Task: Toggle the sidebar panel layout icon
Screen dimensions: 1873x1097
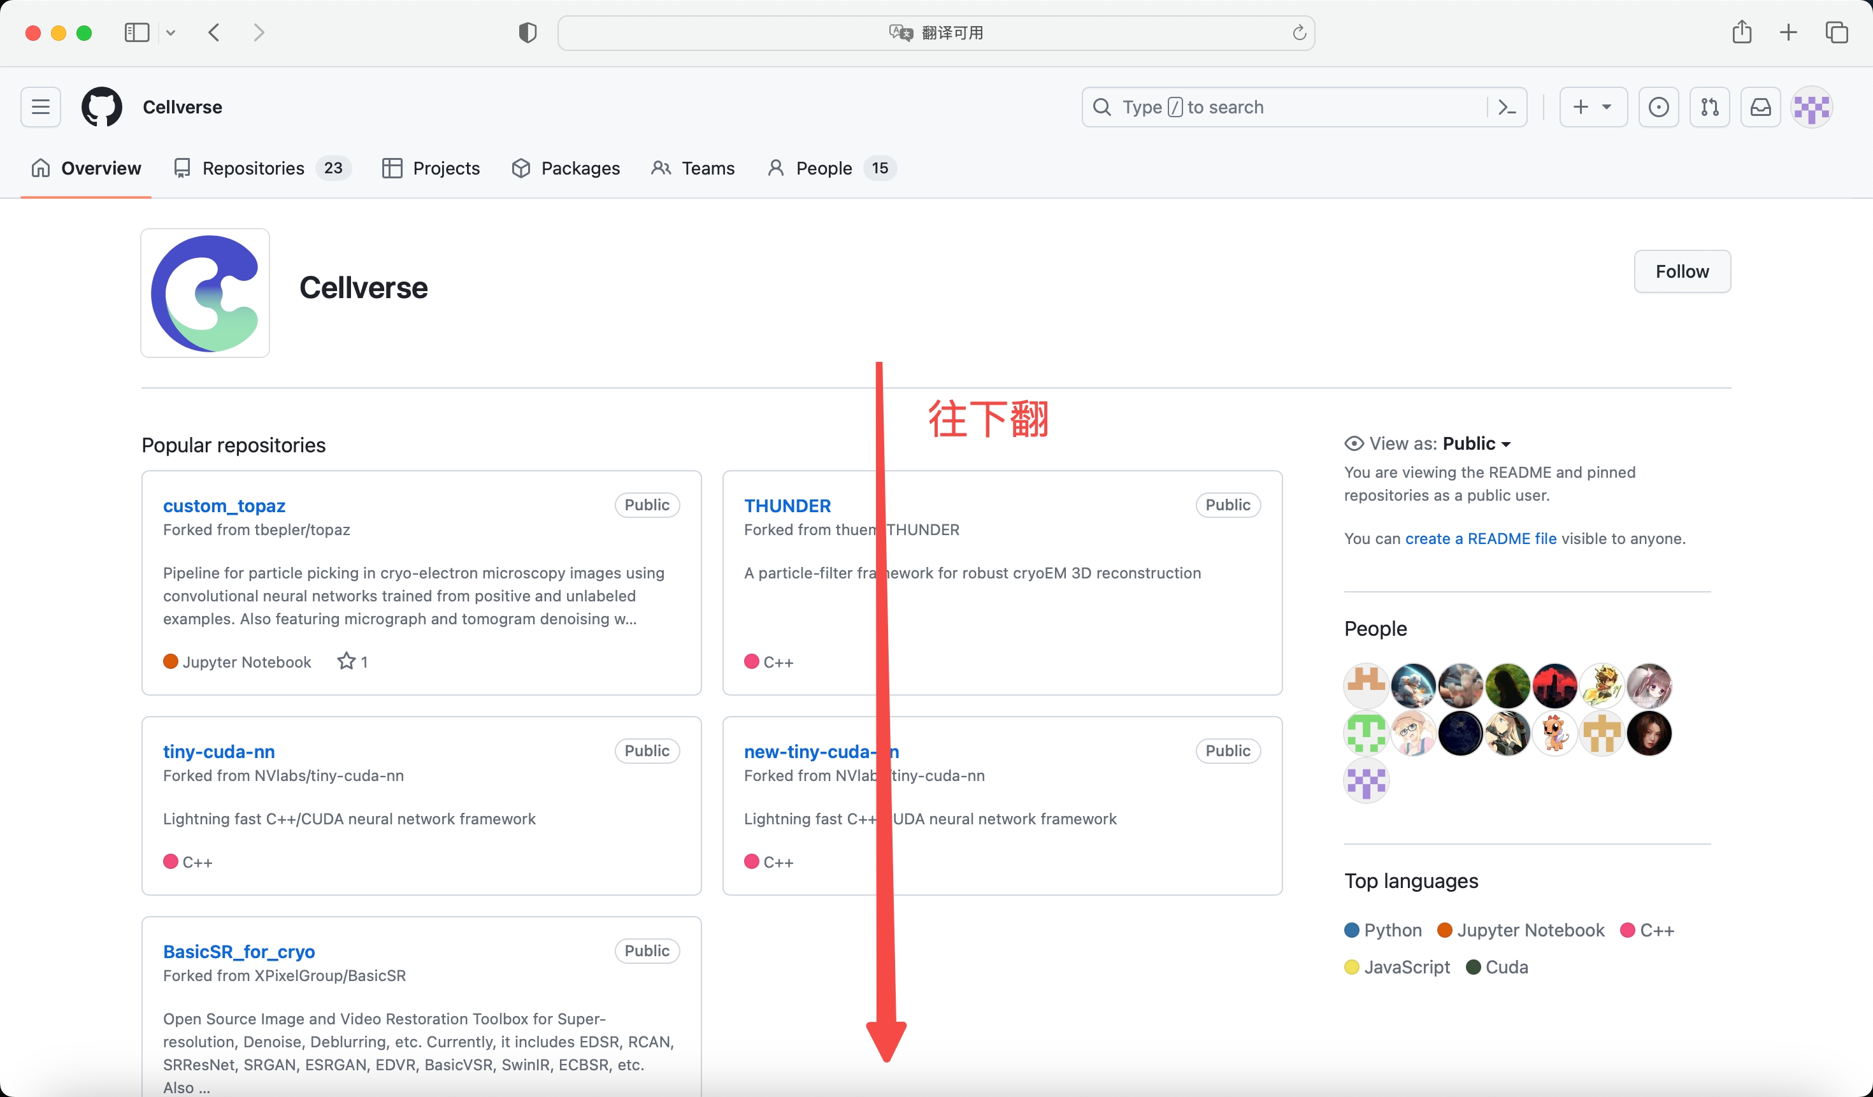Action: 136,31
